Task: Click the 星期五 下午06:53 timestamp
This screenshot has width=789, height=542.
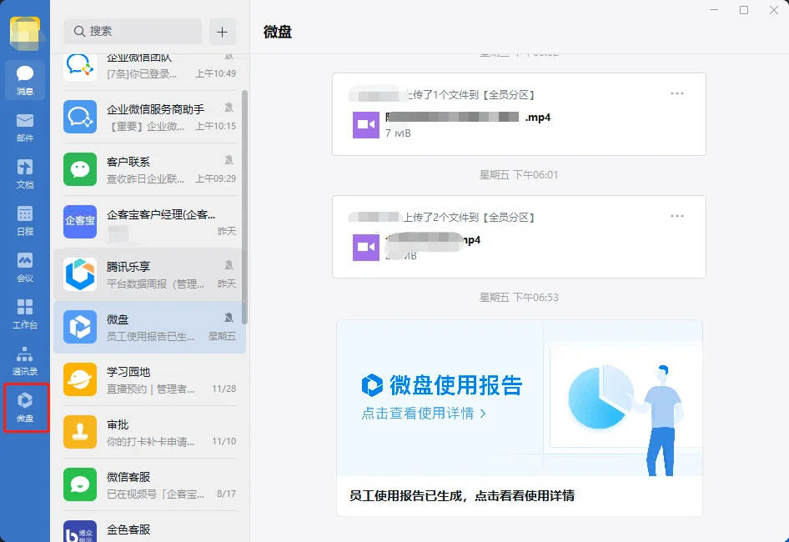Action: click(519, 298)
